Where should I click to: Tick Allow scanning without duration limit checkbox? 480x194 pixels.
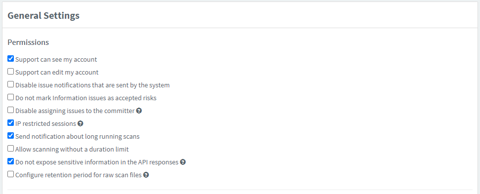(x=11, y=149)
